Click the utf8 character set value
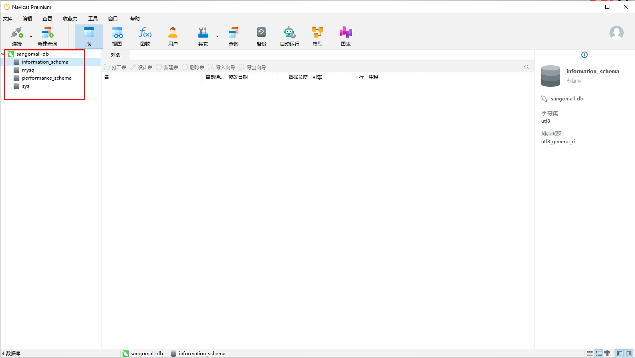 [x=546, y=121]
